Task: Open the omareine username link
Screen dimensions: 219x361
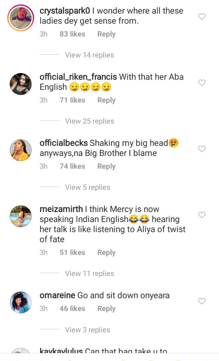Action: pyautogui.click(x=57, y=295)
